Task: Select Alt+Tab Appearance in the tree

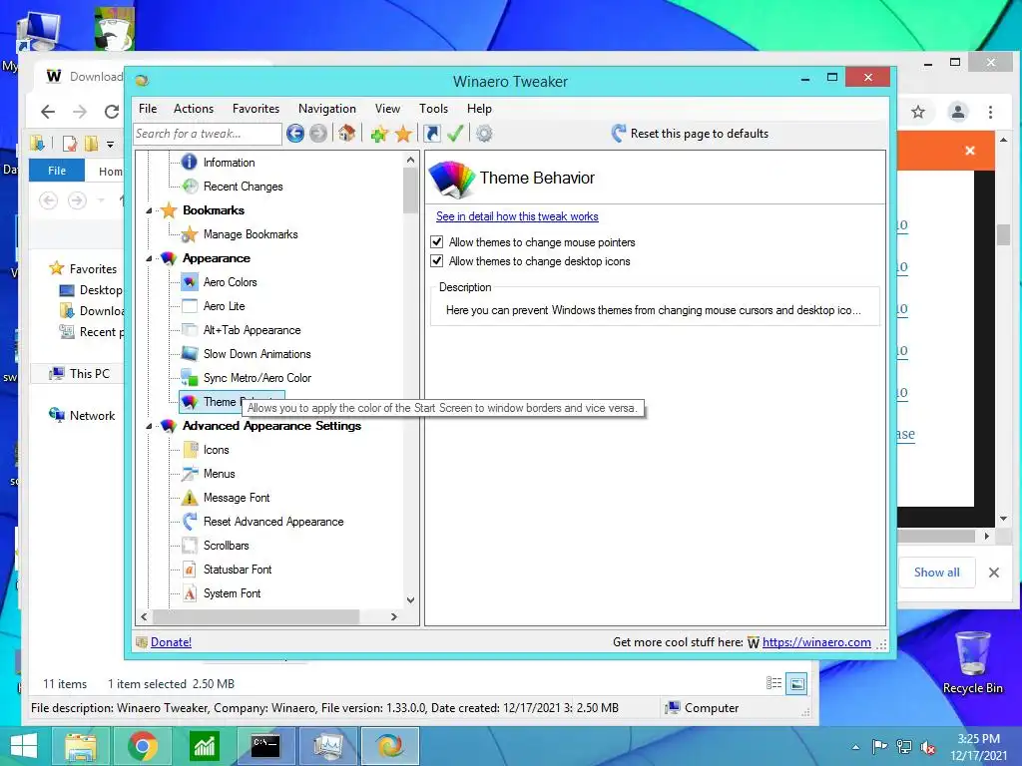Action: point(252,330)
